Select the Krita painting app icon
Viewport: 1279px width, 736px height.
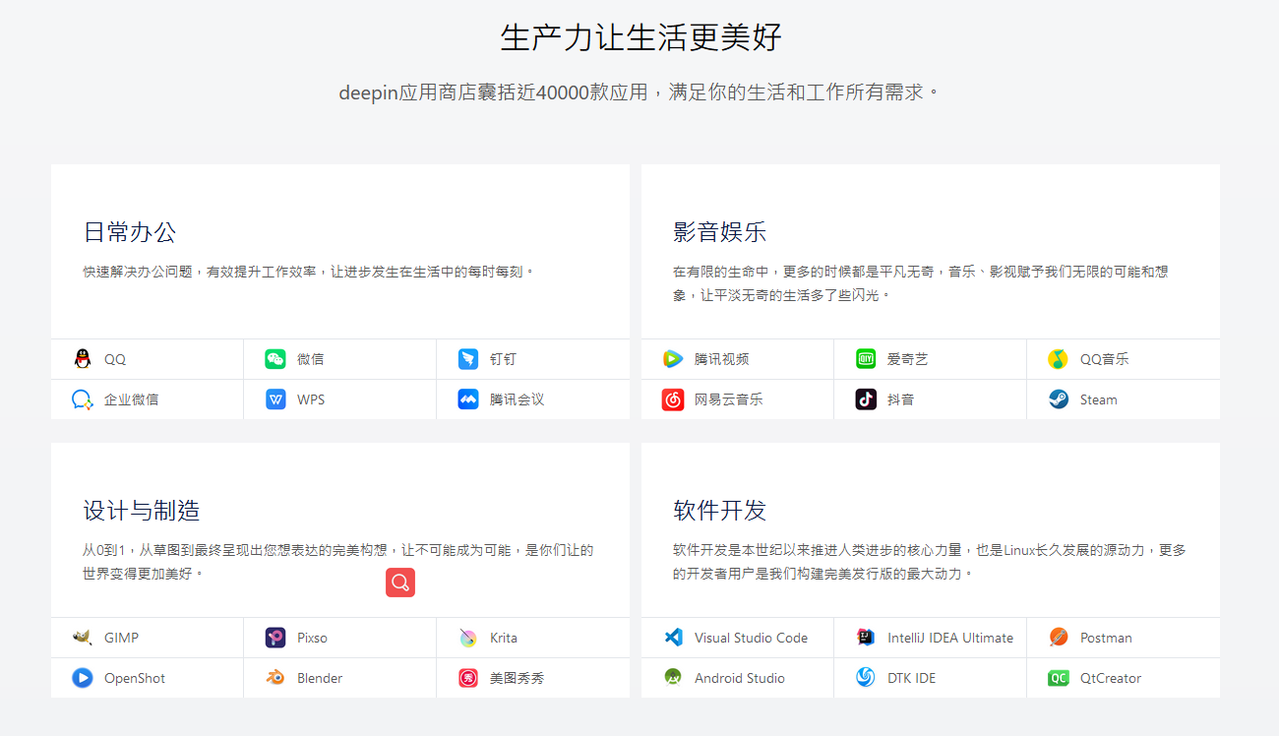click(x=468, y=637)
